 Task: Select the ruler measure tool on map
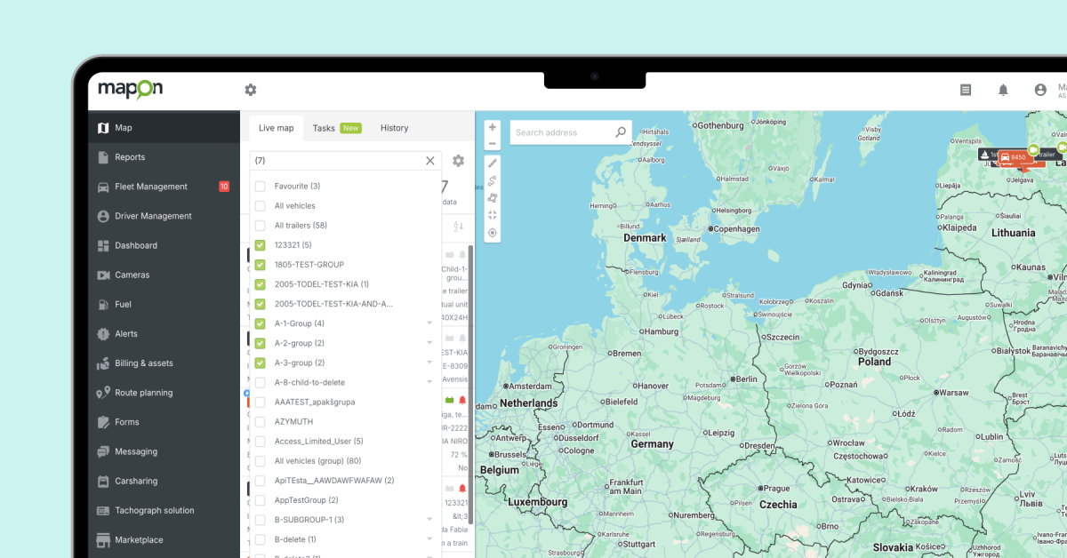pyautogui.click(x=493, y=163)
